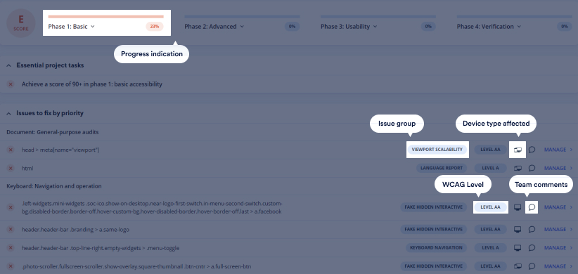Click the Keyboard Navigation issue group tag
Screen dimensions: 578x274
click(436, 248)
